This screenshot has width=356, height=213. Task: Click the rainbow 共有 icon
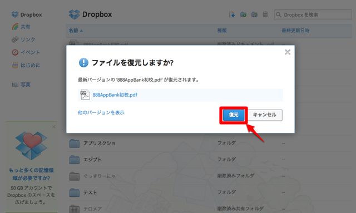coord(15,27)
